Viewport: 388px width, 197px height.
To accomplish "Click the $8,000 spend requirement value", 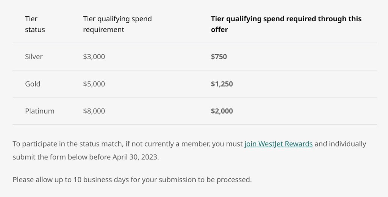I will (94, 111).
